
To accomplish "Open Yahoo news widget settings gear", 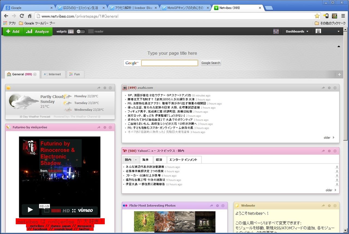I will (x=329, y=151).
